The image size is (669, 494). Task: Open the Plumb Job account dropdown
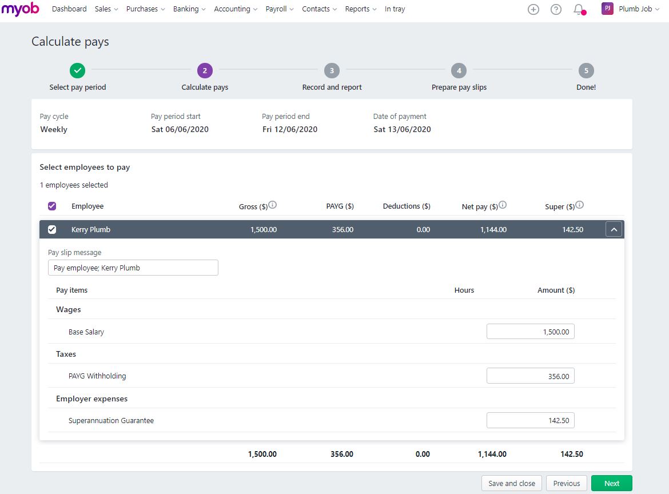tap(635, 9)
